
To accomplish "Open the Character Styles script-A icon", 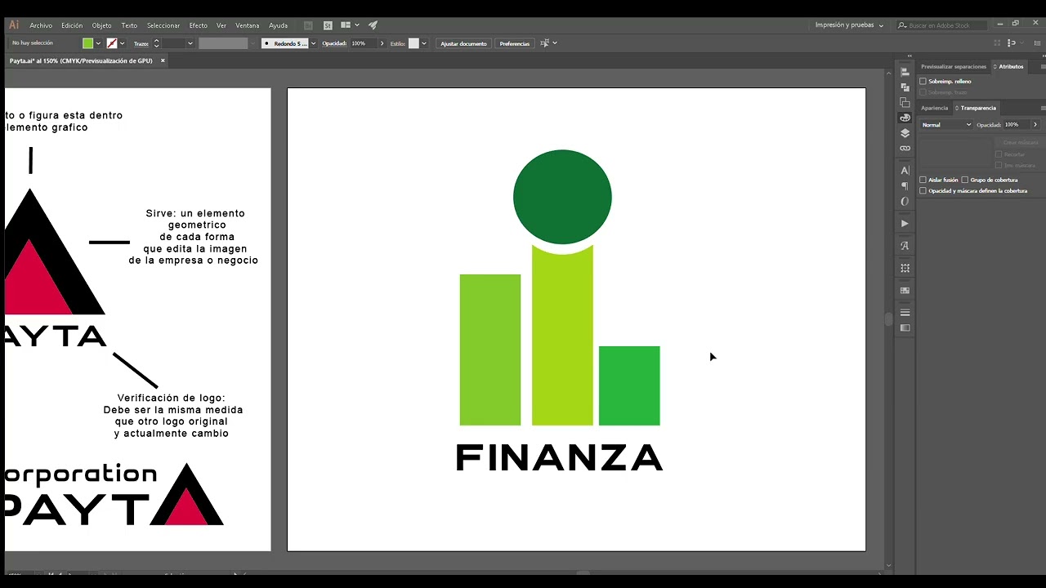I will coord(905,246).
